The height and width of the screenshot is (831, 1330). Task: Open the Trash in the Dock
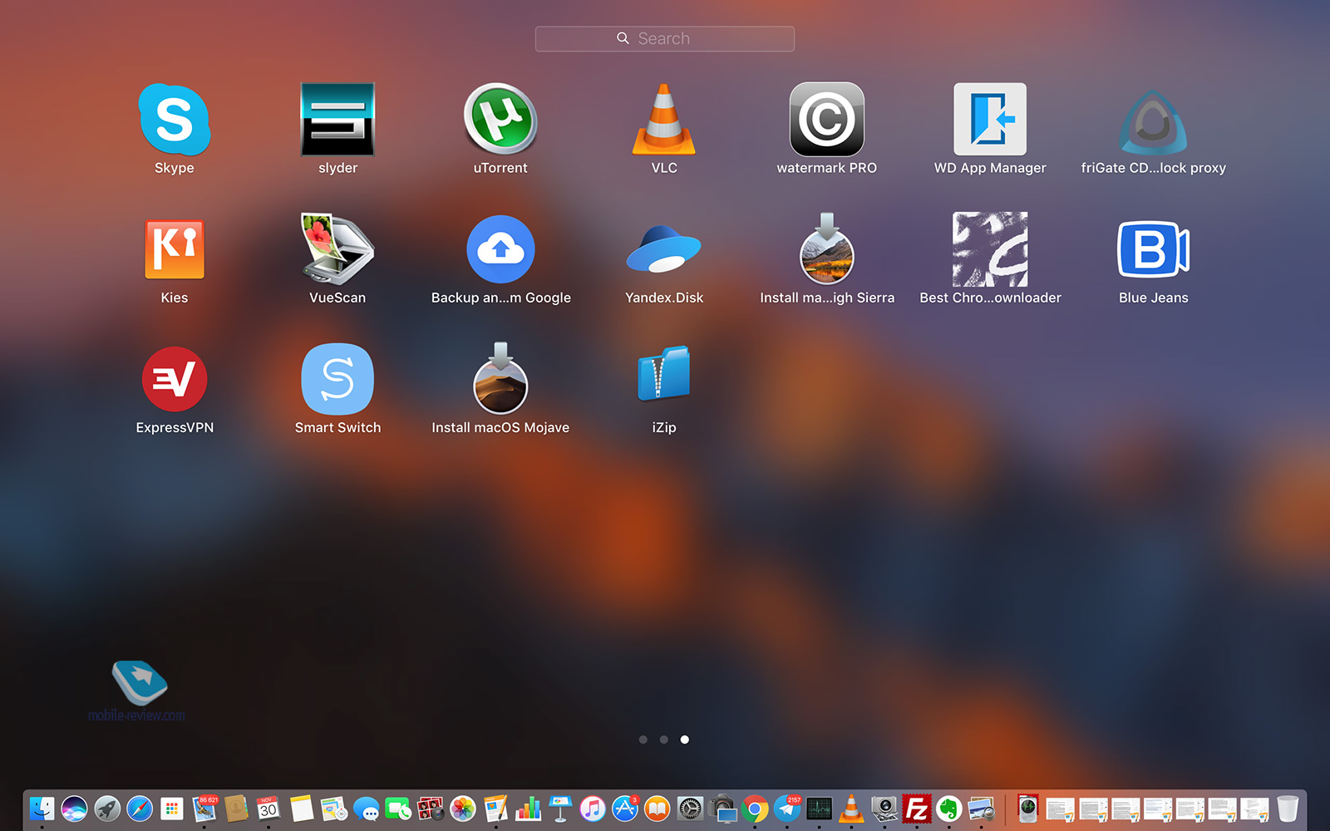pos(1288,809)
